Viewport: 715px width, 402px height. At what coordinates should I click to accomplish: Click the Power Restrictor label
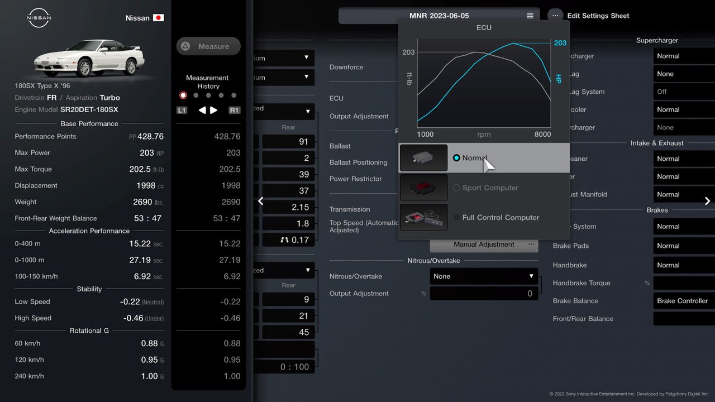click(x=356, y=179)
